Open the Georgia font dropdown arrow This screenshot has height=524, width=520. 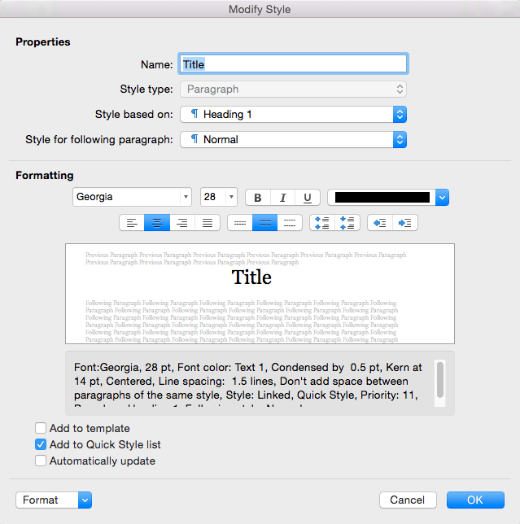pyautogui.click(x=186, y=197)
